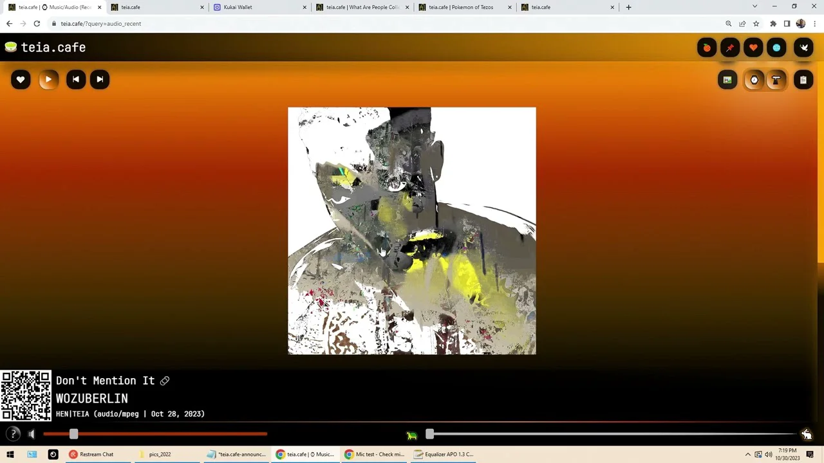Click the blue globe icon in header

click(x=776, y=48)
